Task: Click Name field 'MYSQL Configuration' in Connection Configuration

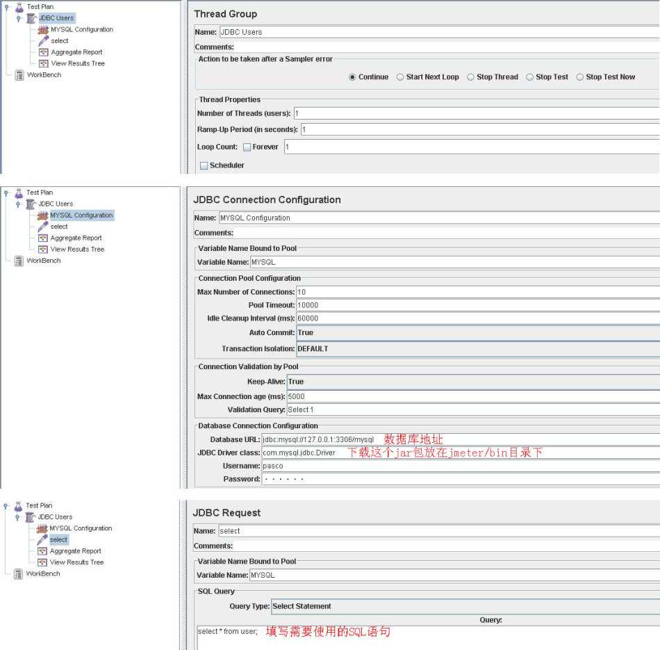Action: pyautogui.click(x=440, y=218)
